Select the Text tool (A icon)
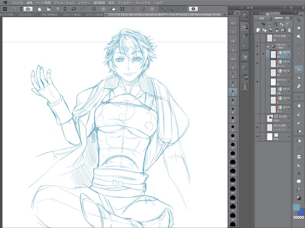This screenshot has width=305, height=228. (299, 173)
